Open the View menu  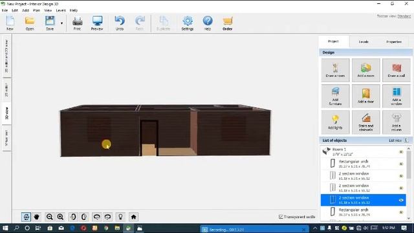[48, 10]
